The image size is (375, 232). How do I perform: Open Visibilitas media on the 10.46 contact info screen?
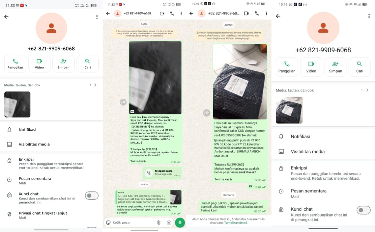[323, 152]
